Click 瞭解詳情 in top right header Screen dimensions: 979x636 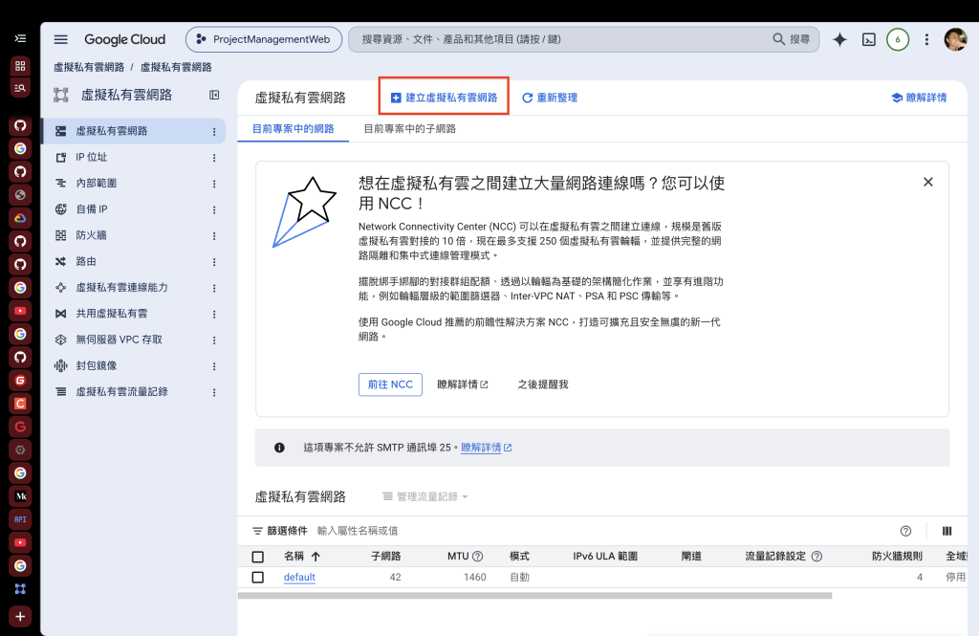point(919,98)
